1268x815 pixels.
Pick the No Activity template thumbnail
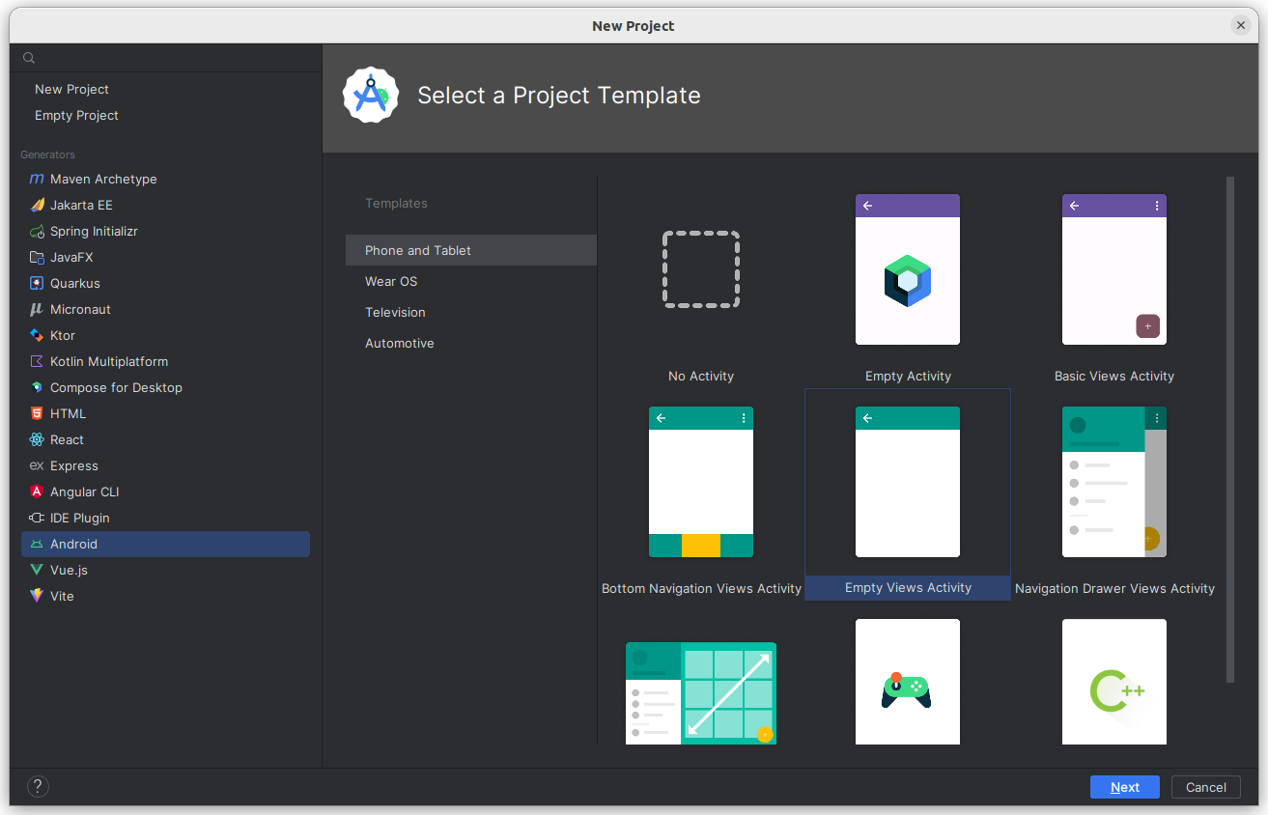[701, 269]
